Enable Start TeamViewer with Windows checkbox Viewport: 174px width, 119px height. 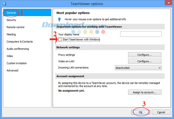[x=60, y=40]
